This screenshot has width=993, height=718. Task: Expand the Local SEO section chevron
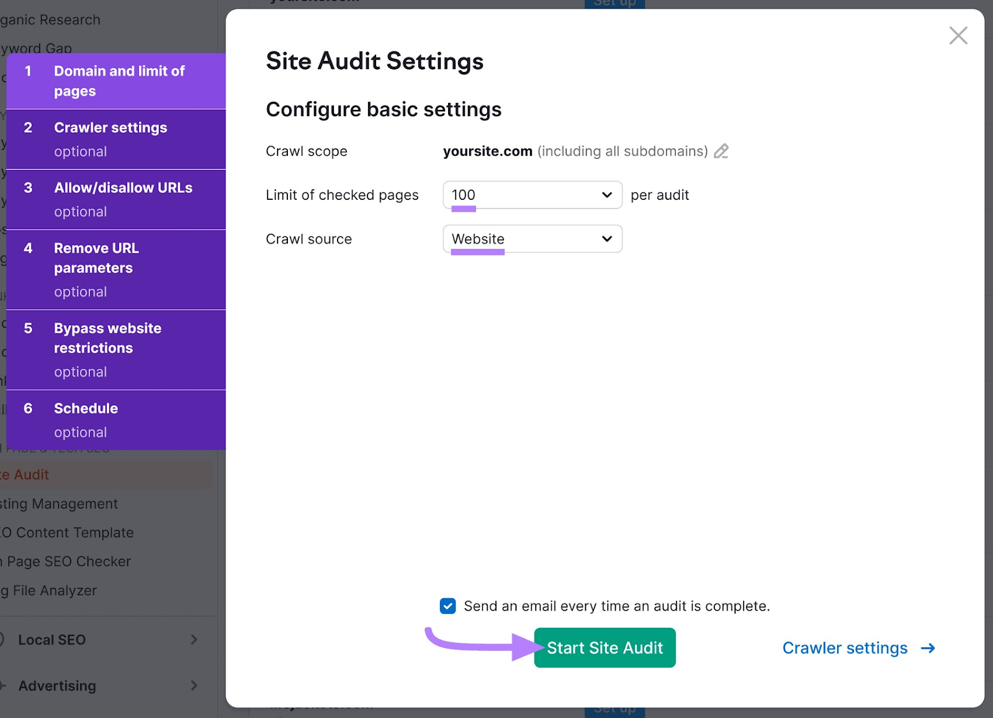[x=195, y=639]
